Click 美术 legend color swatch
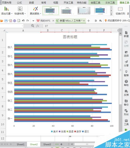Screen dimensions: 130x148 pyautogui.click(x=52, y=131)
